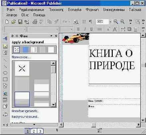Open the zoom percentage dropdown
The height and width of the screenshot is (135, 146).
click(110, 22)
